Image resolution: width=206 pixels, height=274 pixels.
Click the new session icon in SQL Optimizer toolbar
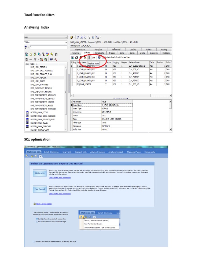click(27, 156)
